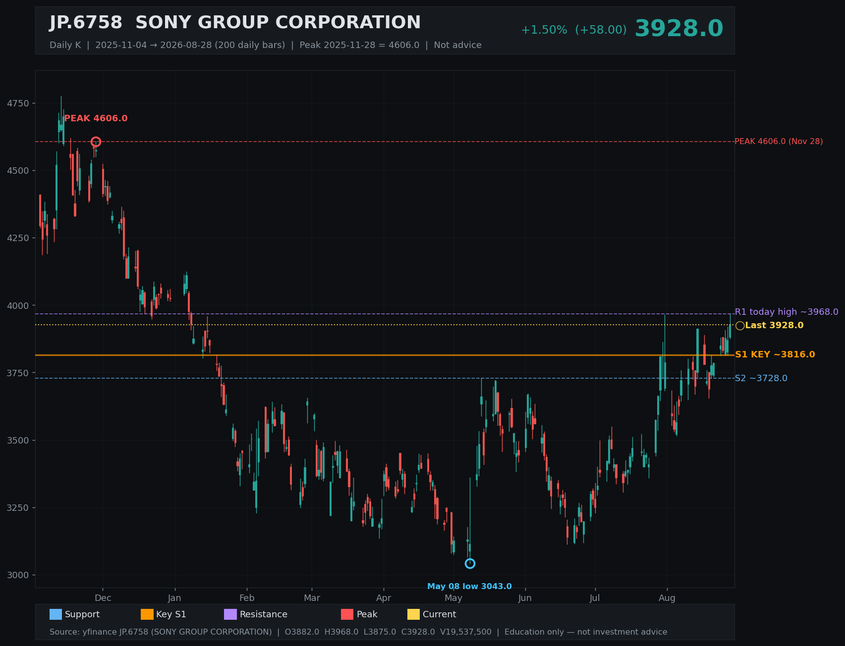Click the 4500 y-axis label

point(18,171)
